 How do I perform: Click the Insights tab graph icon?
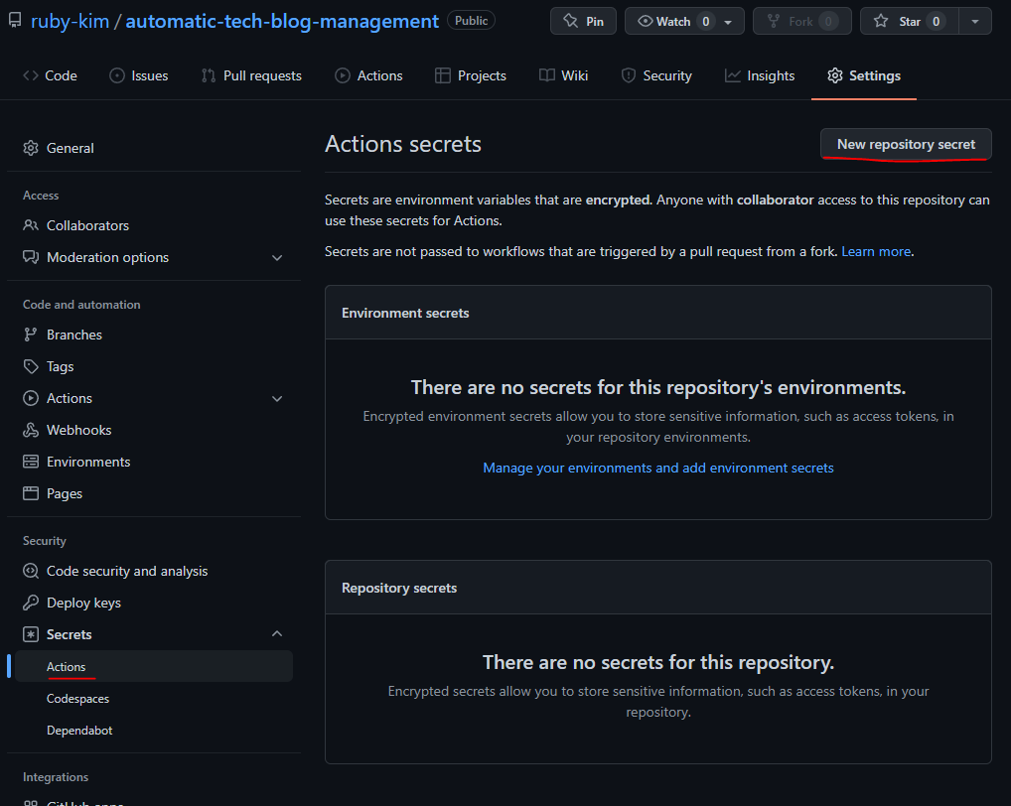[x=733, y=75]
